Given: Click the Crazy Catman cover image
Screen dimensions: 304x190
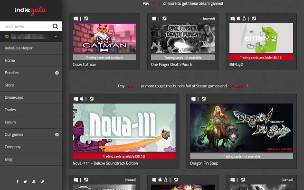Looking at the screenshot, I should click(104, 38).
